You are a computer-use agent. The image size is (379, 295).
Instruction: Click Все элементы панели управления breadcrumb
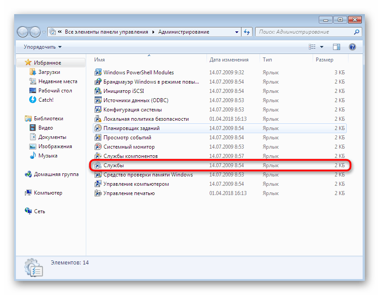click(106, 32)
